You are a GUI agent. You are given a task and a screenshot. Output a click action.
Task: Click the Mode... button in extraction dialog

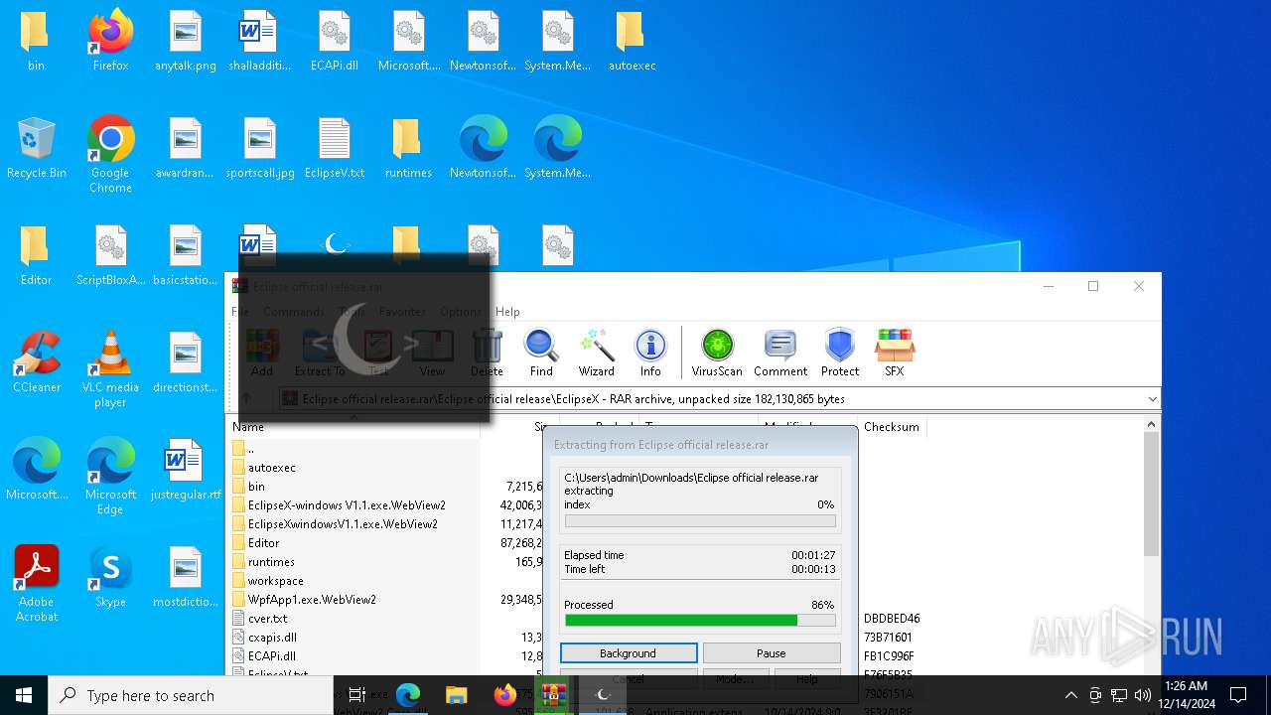tap(735, 679)
